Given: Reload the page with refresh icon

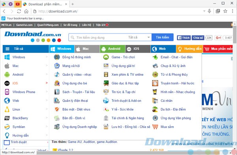Looking at the screenshot, I should pos(19,11).
